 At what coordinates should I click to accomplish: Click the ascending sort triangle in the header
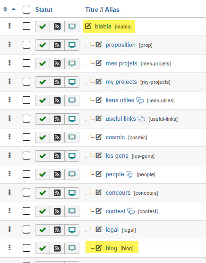14,9
